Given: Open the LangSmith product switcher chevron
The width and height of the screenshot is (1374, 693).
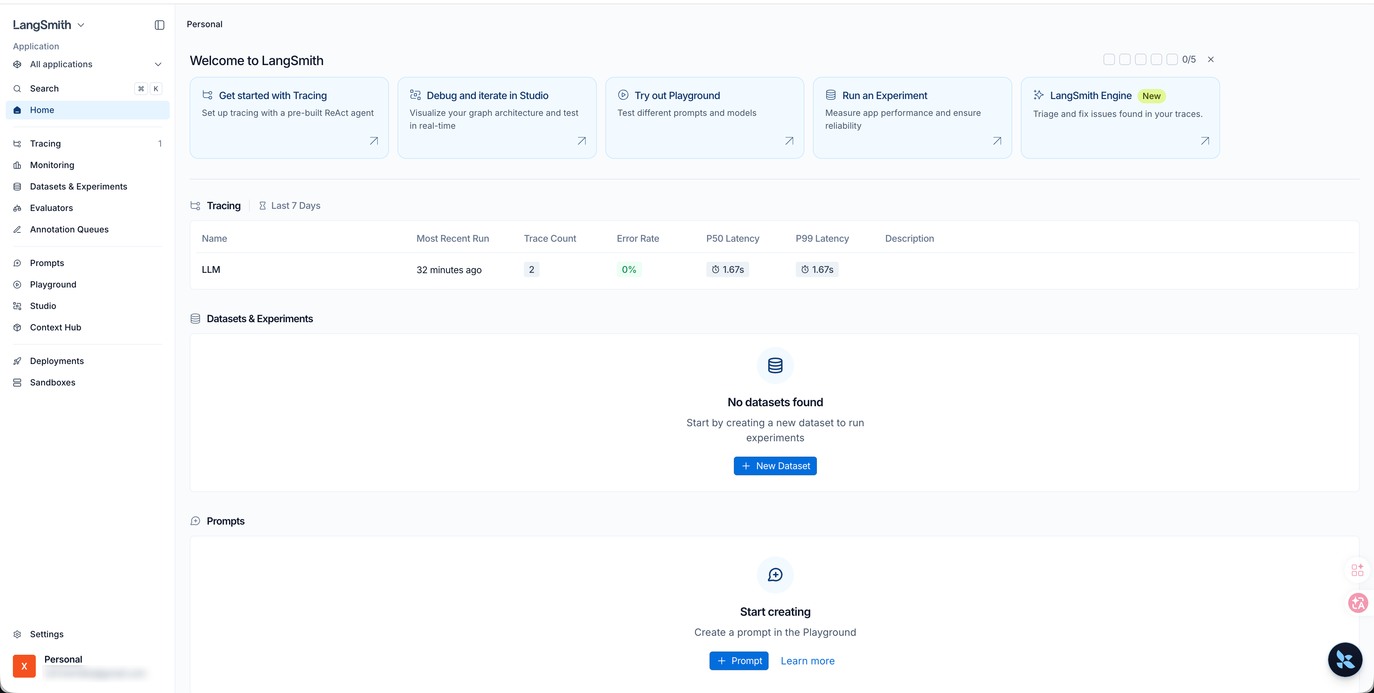Looking at the screenshot, I should 81,25.
